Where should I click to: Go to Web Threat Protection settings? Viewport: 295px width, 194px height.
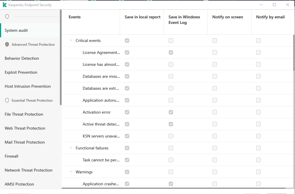pos(25,128)
